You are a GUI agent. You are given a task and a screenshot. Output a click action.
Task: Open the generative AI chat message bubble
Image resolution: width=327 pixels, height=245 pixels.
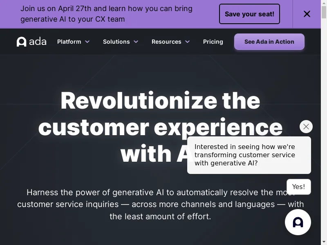249,155
